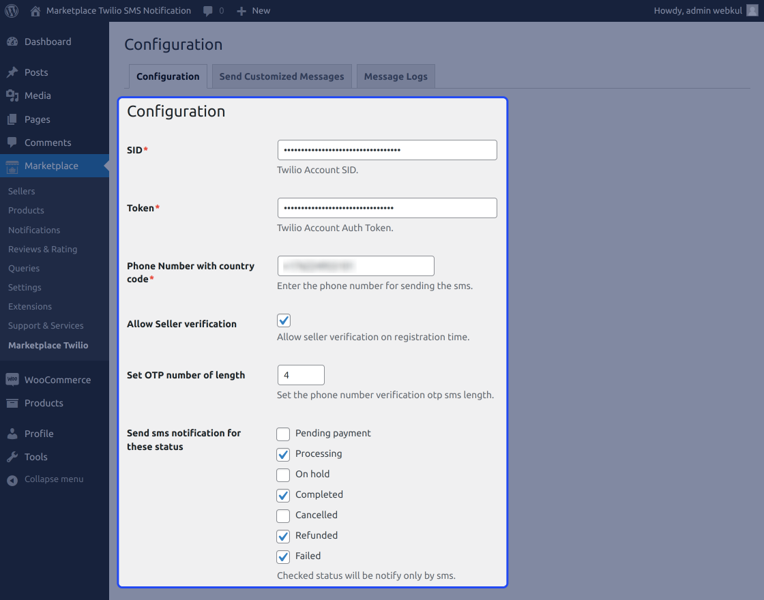The height and width of the screenshot is (600, 764).
Task: Click the Tools menu label
Action: pos(36,457)
